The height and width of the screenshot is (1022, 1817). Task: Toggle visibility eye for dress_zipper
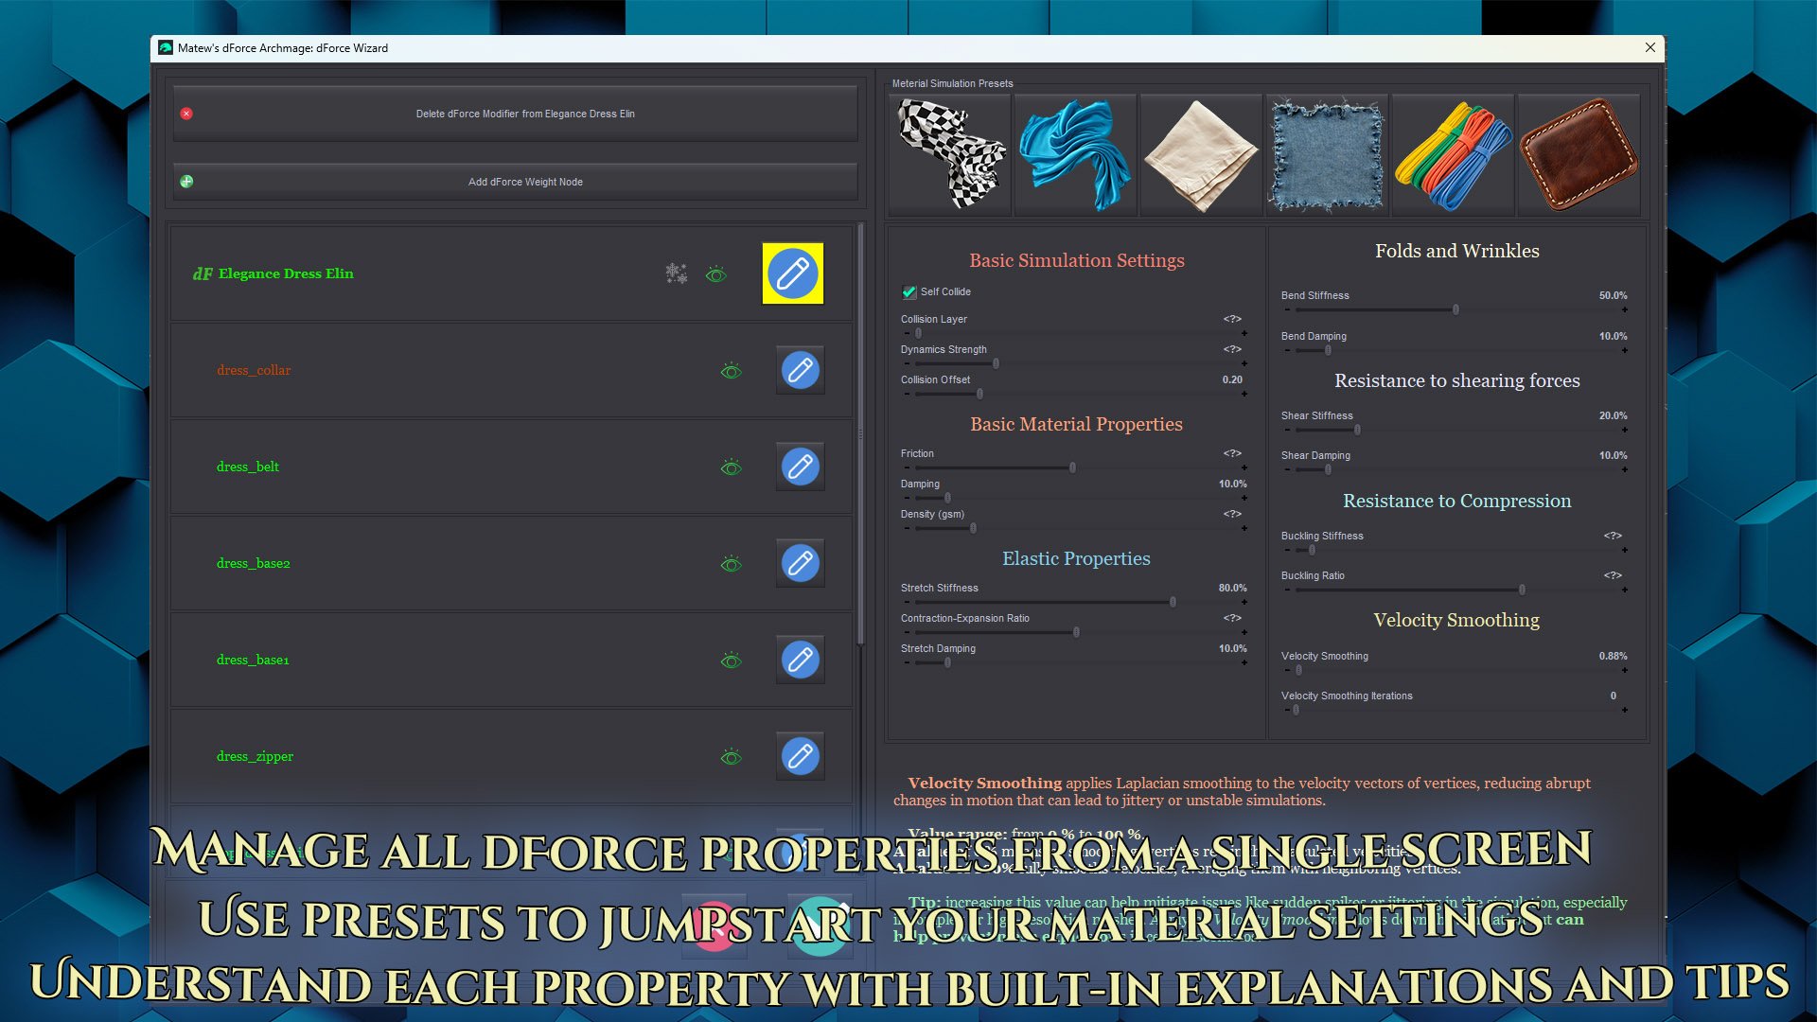(731, 757)
